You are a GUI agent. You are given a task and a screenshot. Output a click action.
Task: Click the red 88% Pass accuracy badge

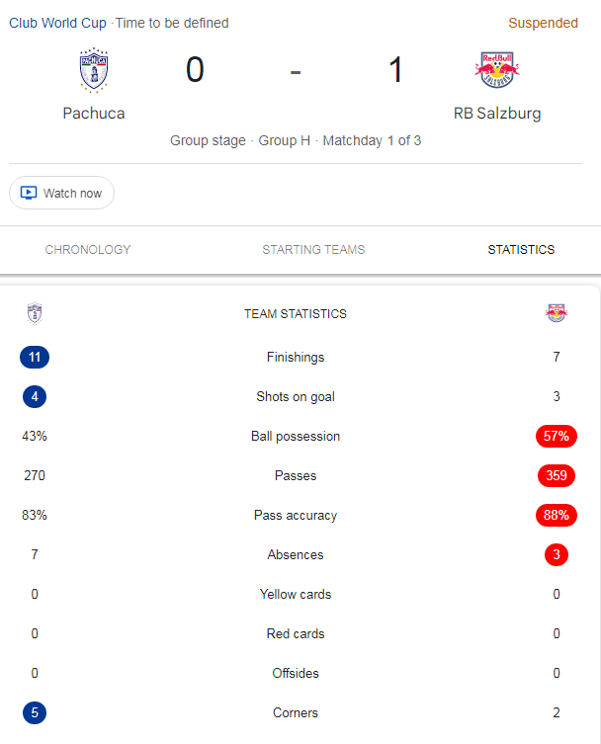557,516
